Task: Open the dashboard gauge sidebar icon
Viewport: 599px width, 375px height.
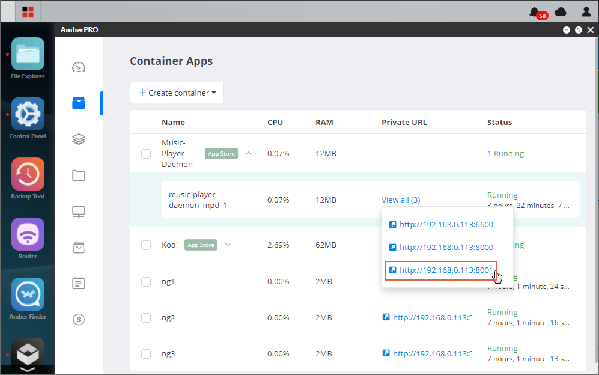Action: click(79, 67)
